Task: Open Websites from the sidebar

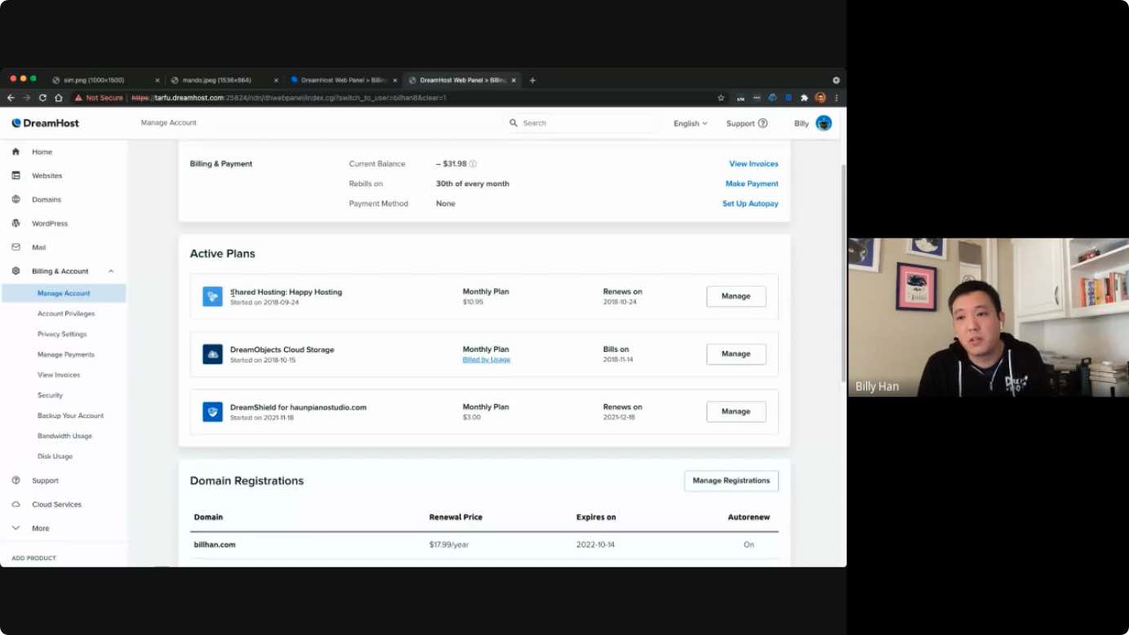Action: click(47, 175)
